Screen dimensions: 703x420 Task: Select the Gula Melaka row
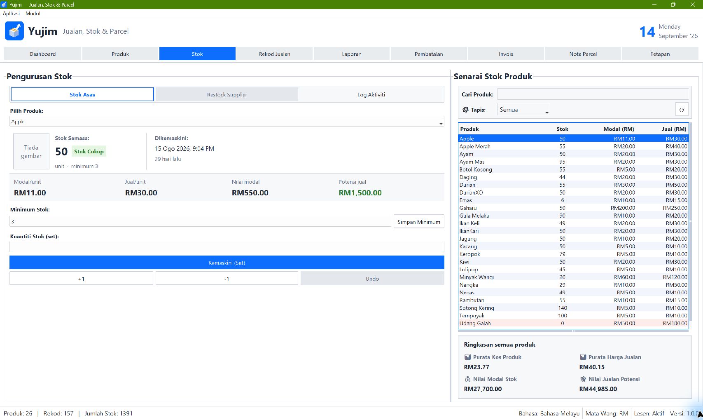click(x=573, y=216)
